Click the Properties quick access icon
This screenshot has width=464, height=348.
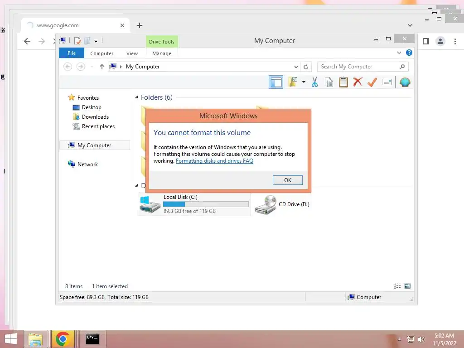[77, 41]
